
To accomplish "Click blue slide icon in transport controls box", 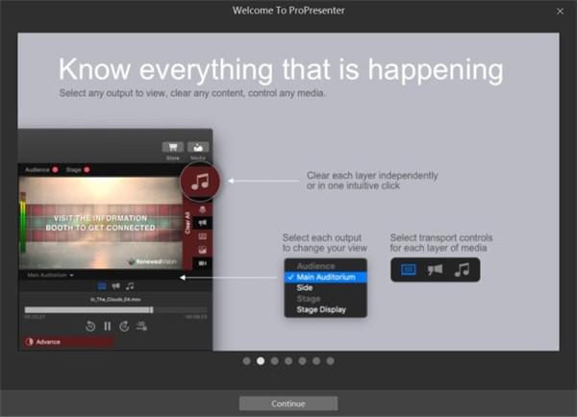I will (408, 270).
